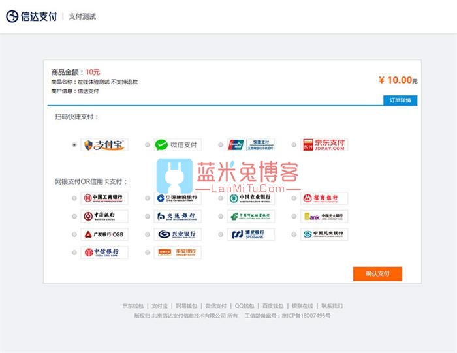This screenshot has height=353, width=457.
Task: Visit the 银联在线 footer link
Action: click(x=302, y=306)
